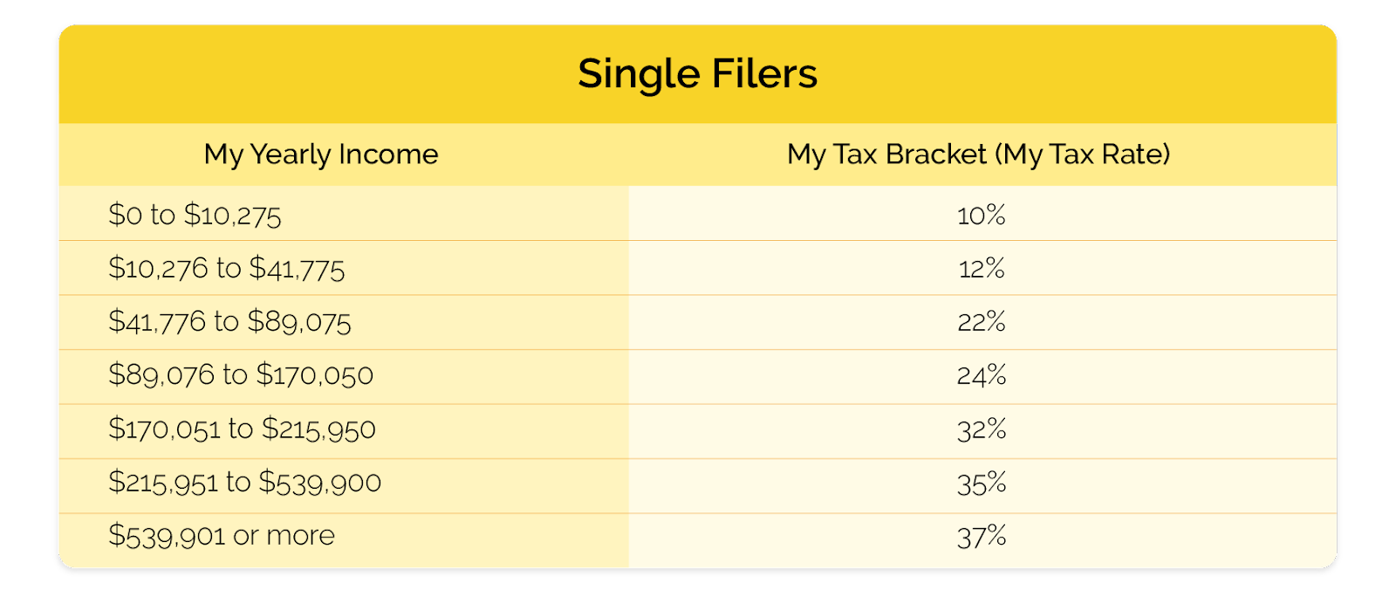Select the 10% tax rate cell
The width and height of the screenshot is (1396, 597).
point(982,215)
